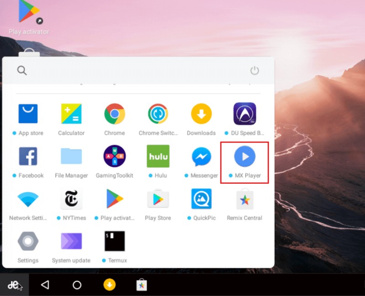The height and width of the screenshot is (296, 365).
Task: Launch Facebook Messenger
Action: (x=201, y=157)
